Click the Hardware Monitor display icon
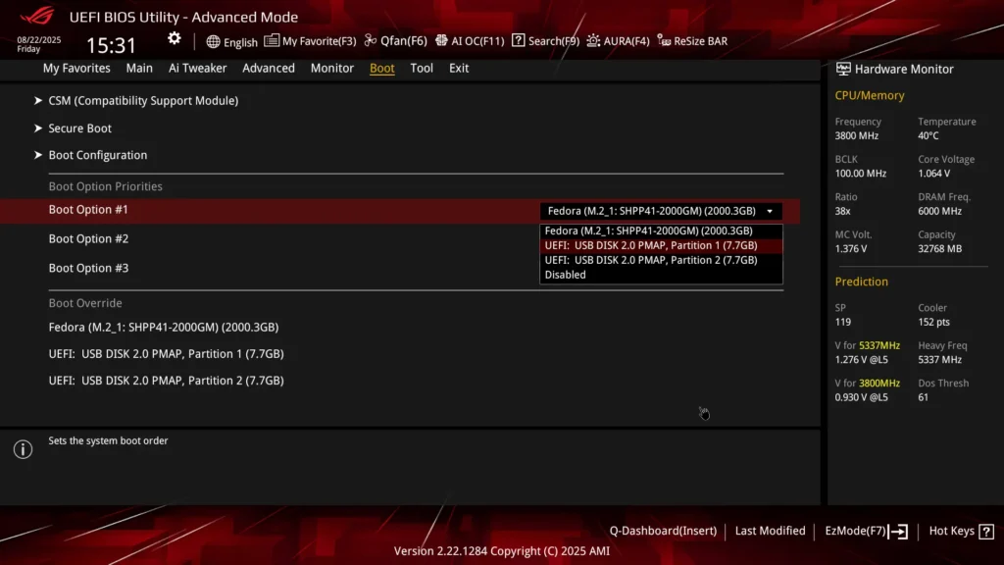Image resolution: width=1004 pixels, height=565 pixels. tap(843, 69)
